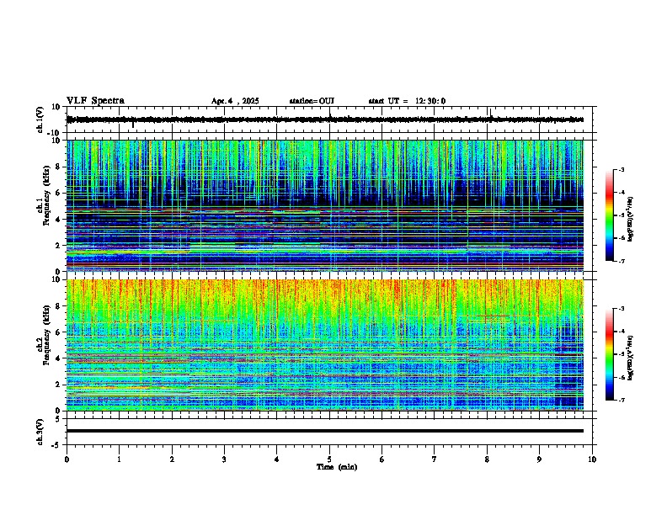Click time axis tick label "8"
This screenshot has width=667, height=515.
point(487,459)
